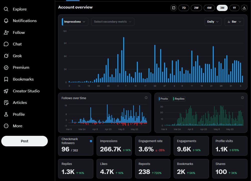Viewport: 251px width, 181px height.
Task: Open the Bookmarks icon in sidebar
Action: 6,79
